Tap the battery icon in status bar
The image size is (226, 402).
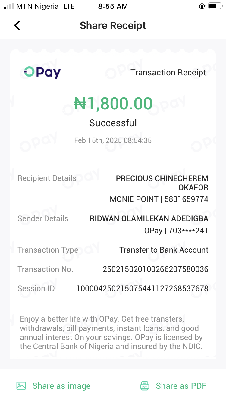click(x=215, y=6)
